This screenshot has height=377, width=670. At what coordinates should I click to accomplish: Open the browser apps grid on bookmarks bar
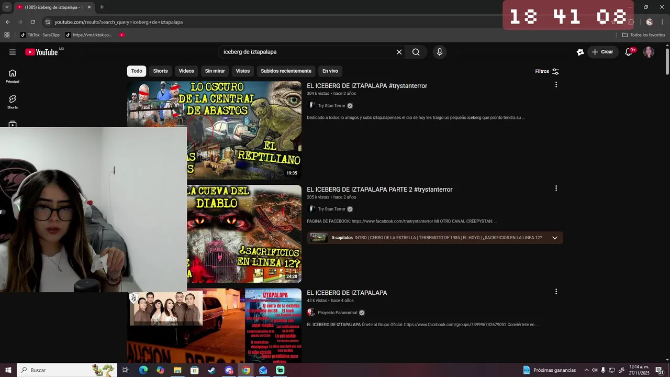pyautogui.click(x=7, y=35)
